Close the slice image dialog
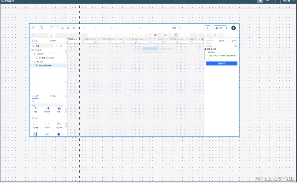297x183 pixels. pos(289,1)
